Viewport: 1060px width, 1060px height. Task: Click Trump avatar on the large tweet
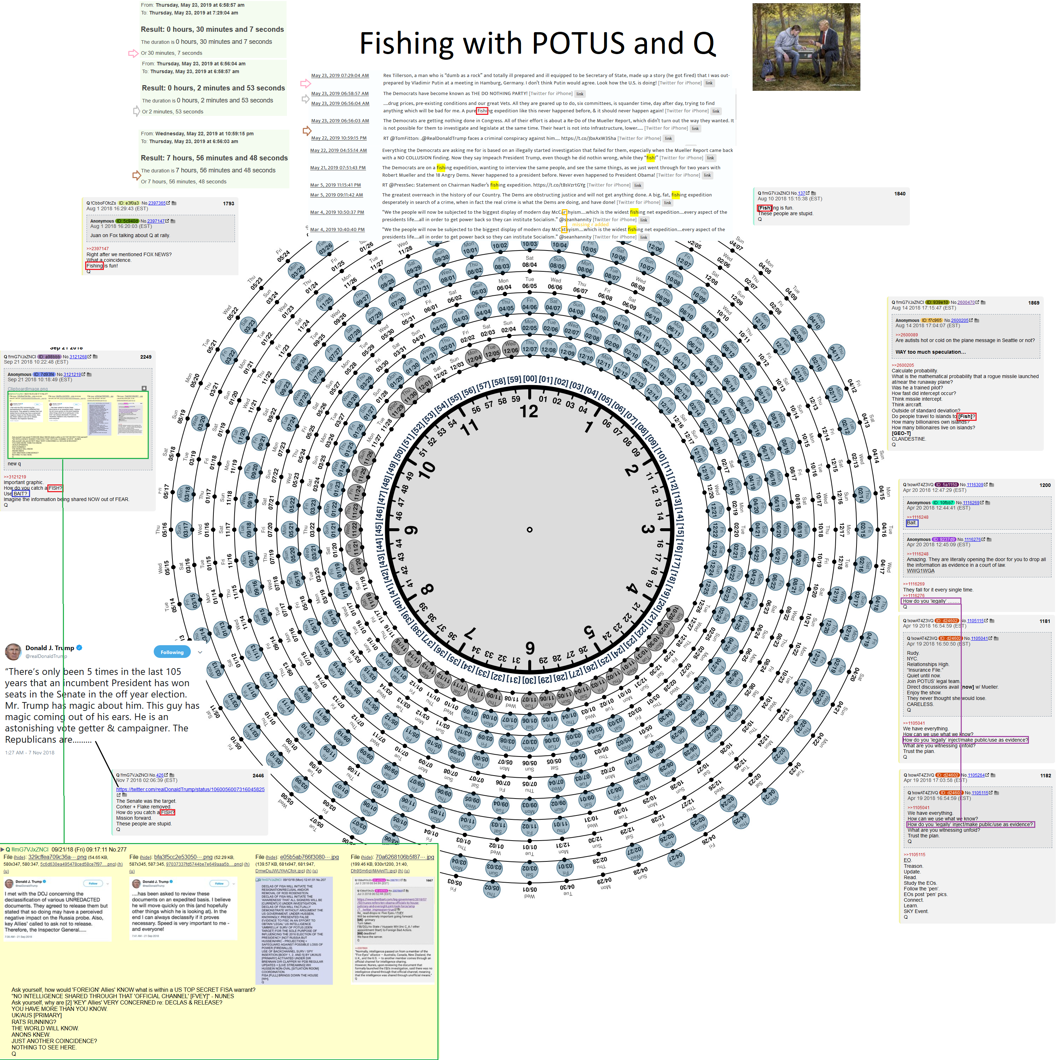[x=13, y=652]
